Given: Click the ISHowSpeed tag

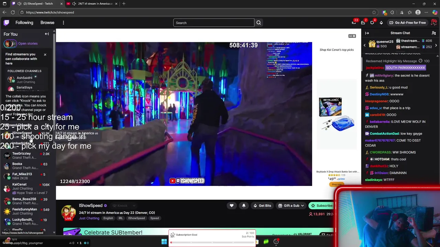Looking at the screenshot, I should (137, 218).
